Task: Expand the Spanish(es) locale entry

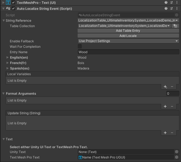Action: (x=8, y=68)
